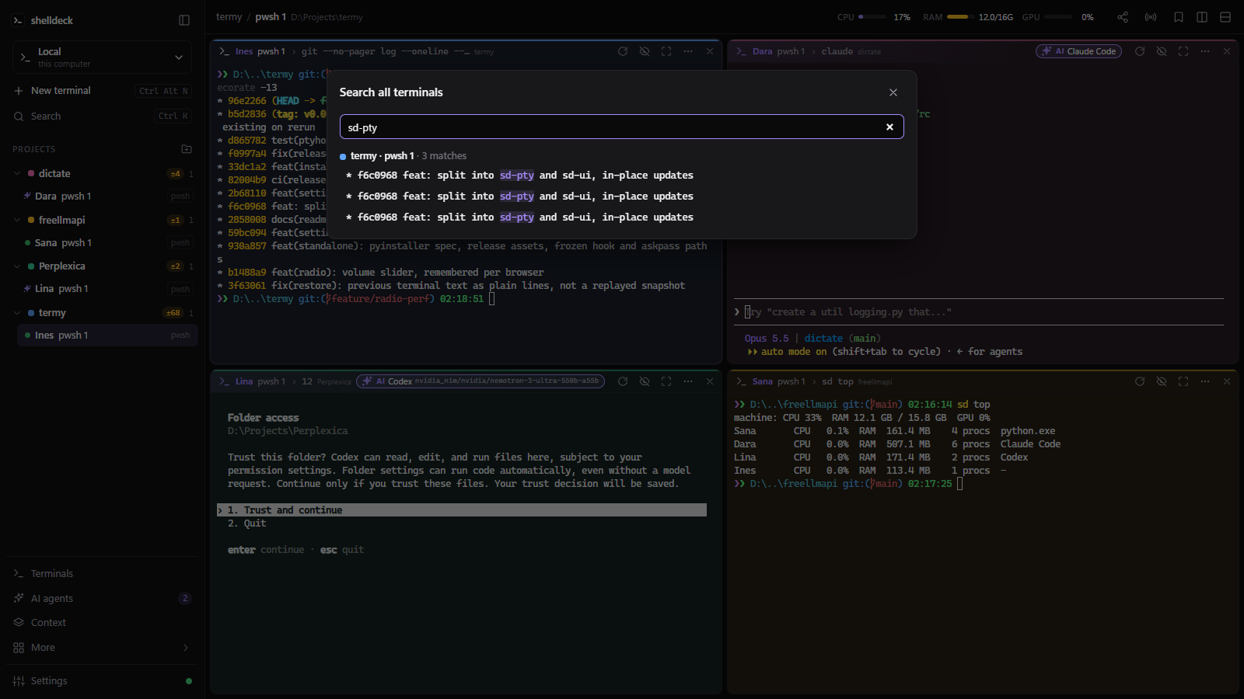The width and height of the screenshot is (1244, 699).
Task: Restart the Lina pwsh 1 pane
Action: tap(623, 381)
